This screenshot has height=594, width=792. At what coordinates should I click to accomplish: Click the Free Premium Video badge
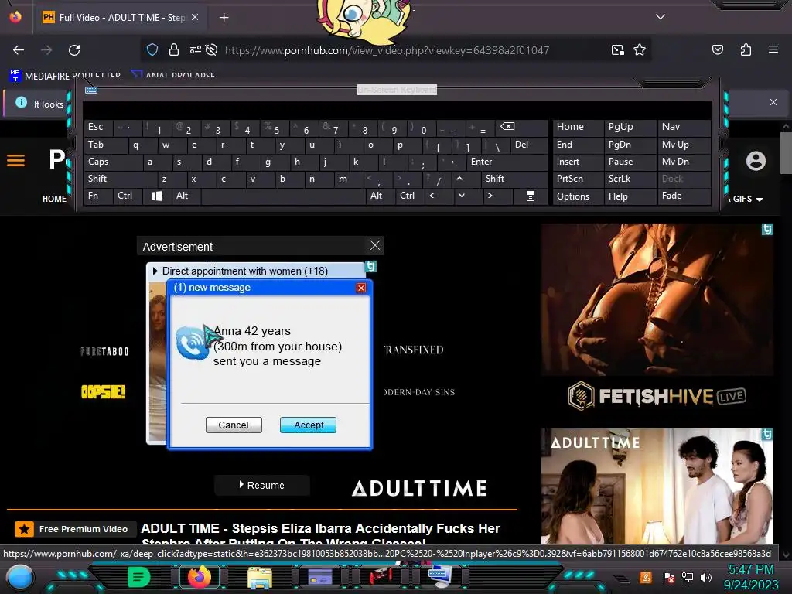pos(75,529)
